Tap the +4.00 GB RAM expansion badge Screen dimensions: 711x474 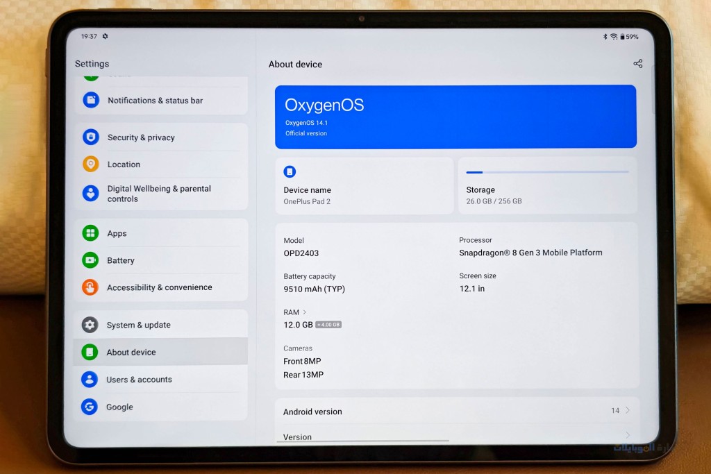pos(328,325)
